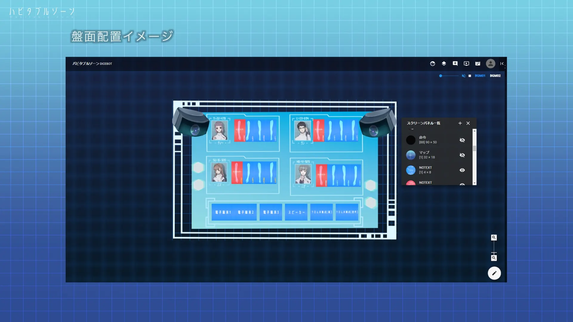Toggle visibility of 命令 panel
573x322 pixels.
point(462,140)
